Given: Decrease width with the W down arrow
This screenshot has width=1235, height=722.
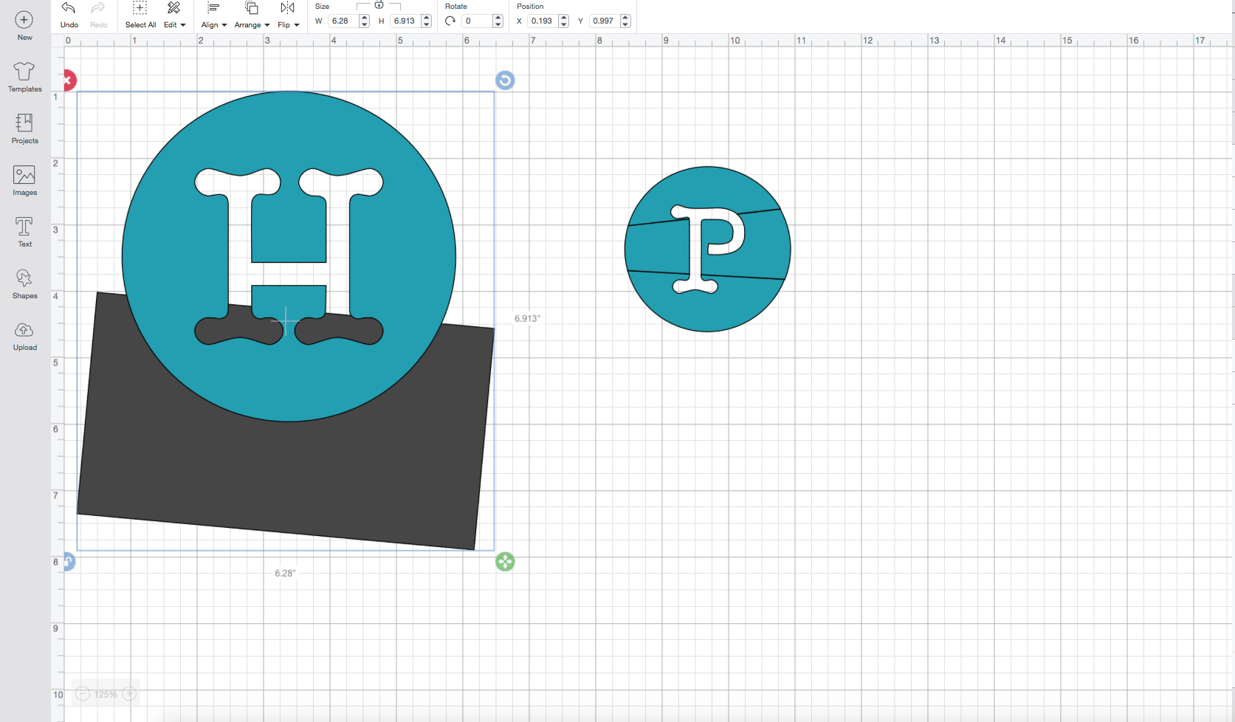Looking at the screenshot, I should pyautogui.click(x=364, y=24).
